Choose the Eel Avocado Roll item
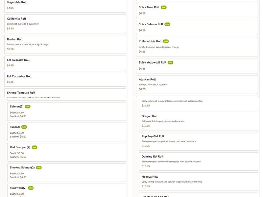The height and width of the screenshot is (197, 263). tap(65, 63)
